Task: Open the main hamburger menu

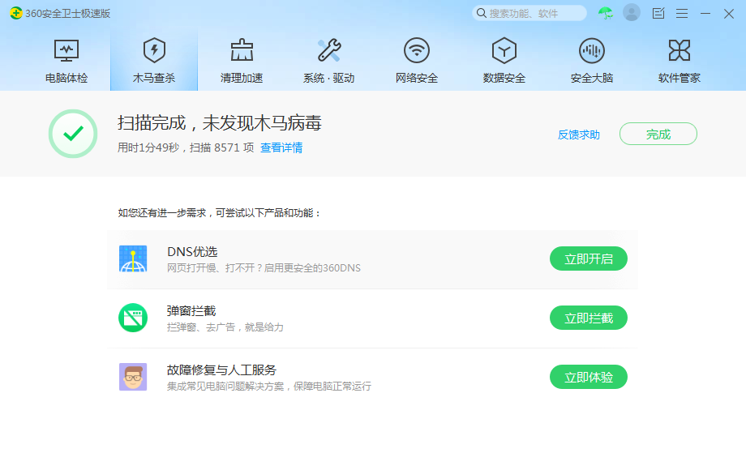Action: coord(682,13)
